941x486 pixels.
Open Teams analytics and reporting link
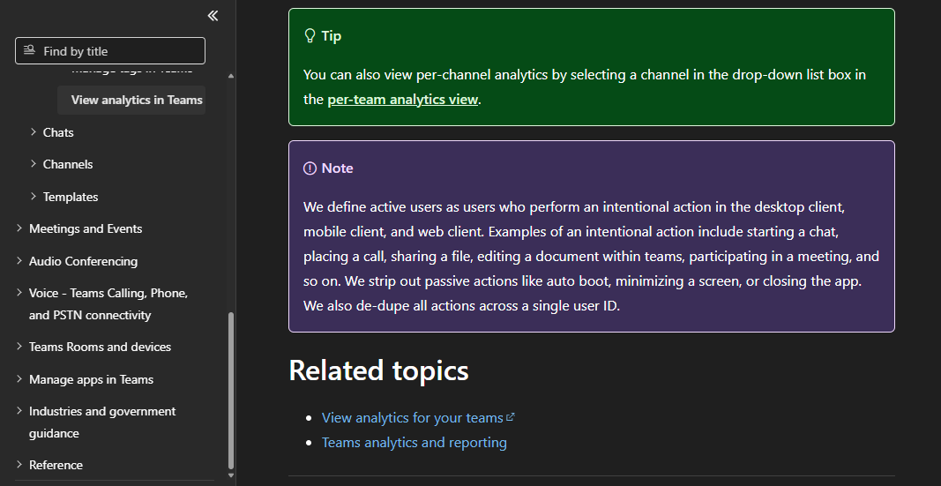pyautogui.click(x=414, y=442)
